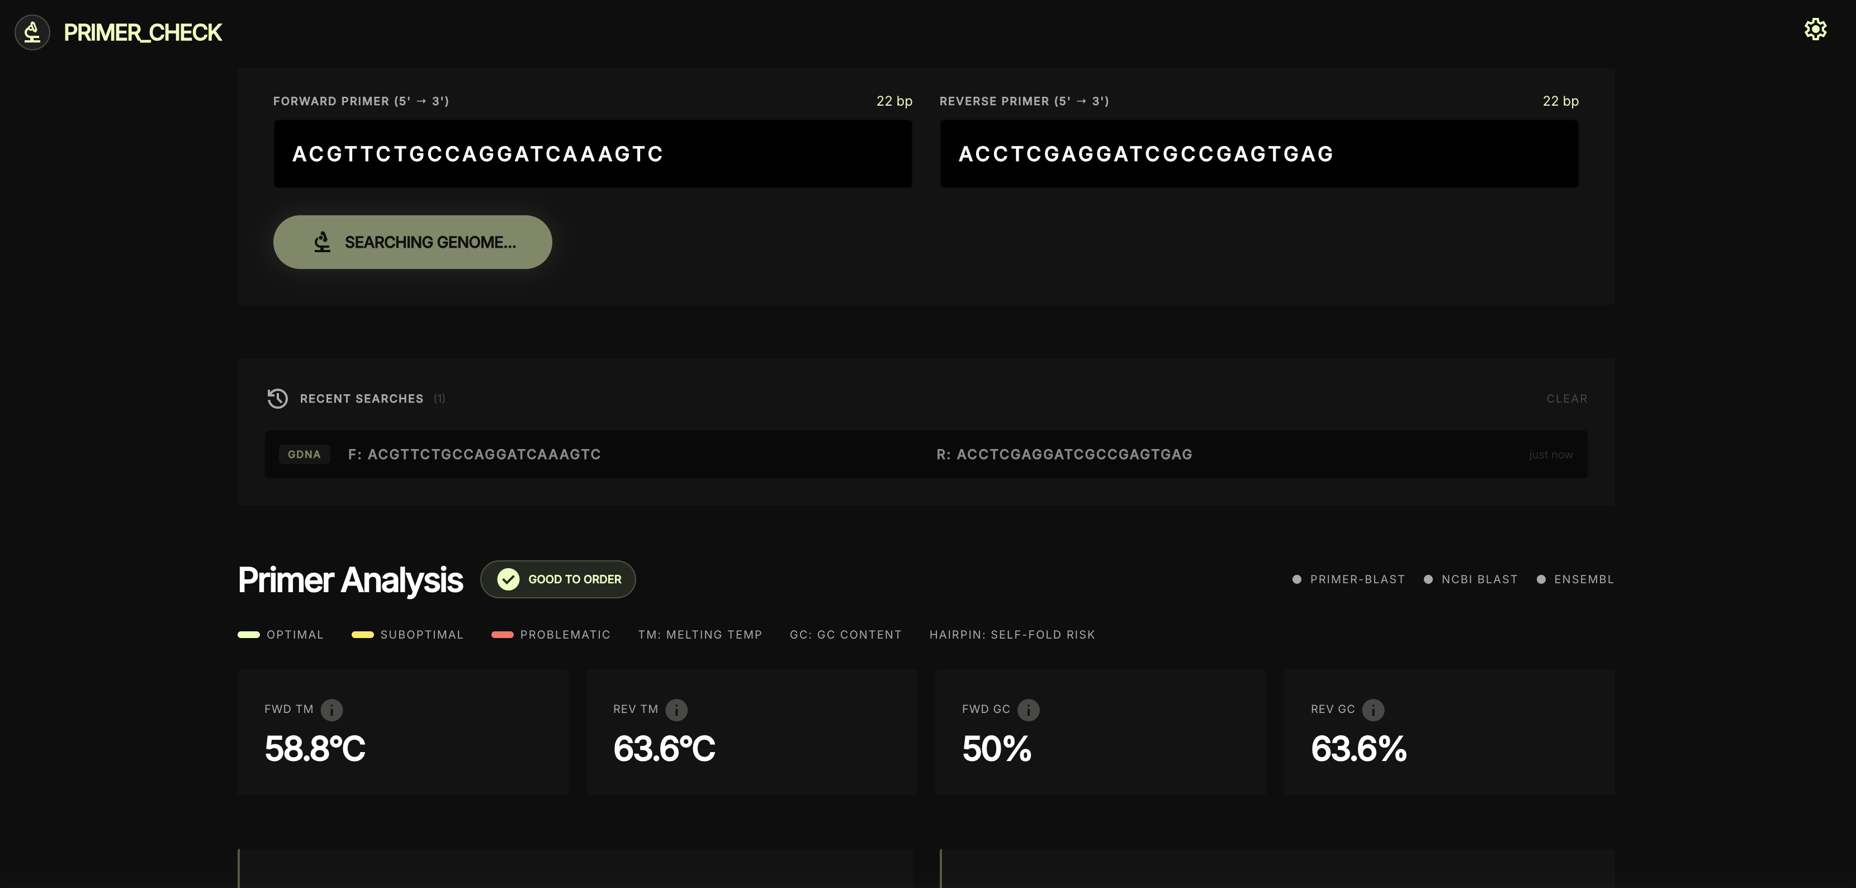Click the Searching Genome button
The width and height of the screenshot is (1856, 888).
pyautogui.click(x=412, y=242)
